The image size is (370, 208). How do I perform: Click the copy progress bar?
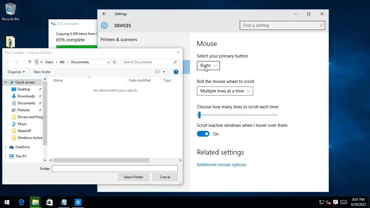coord(77,47)
